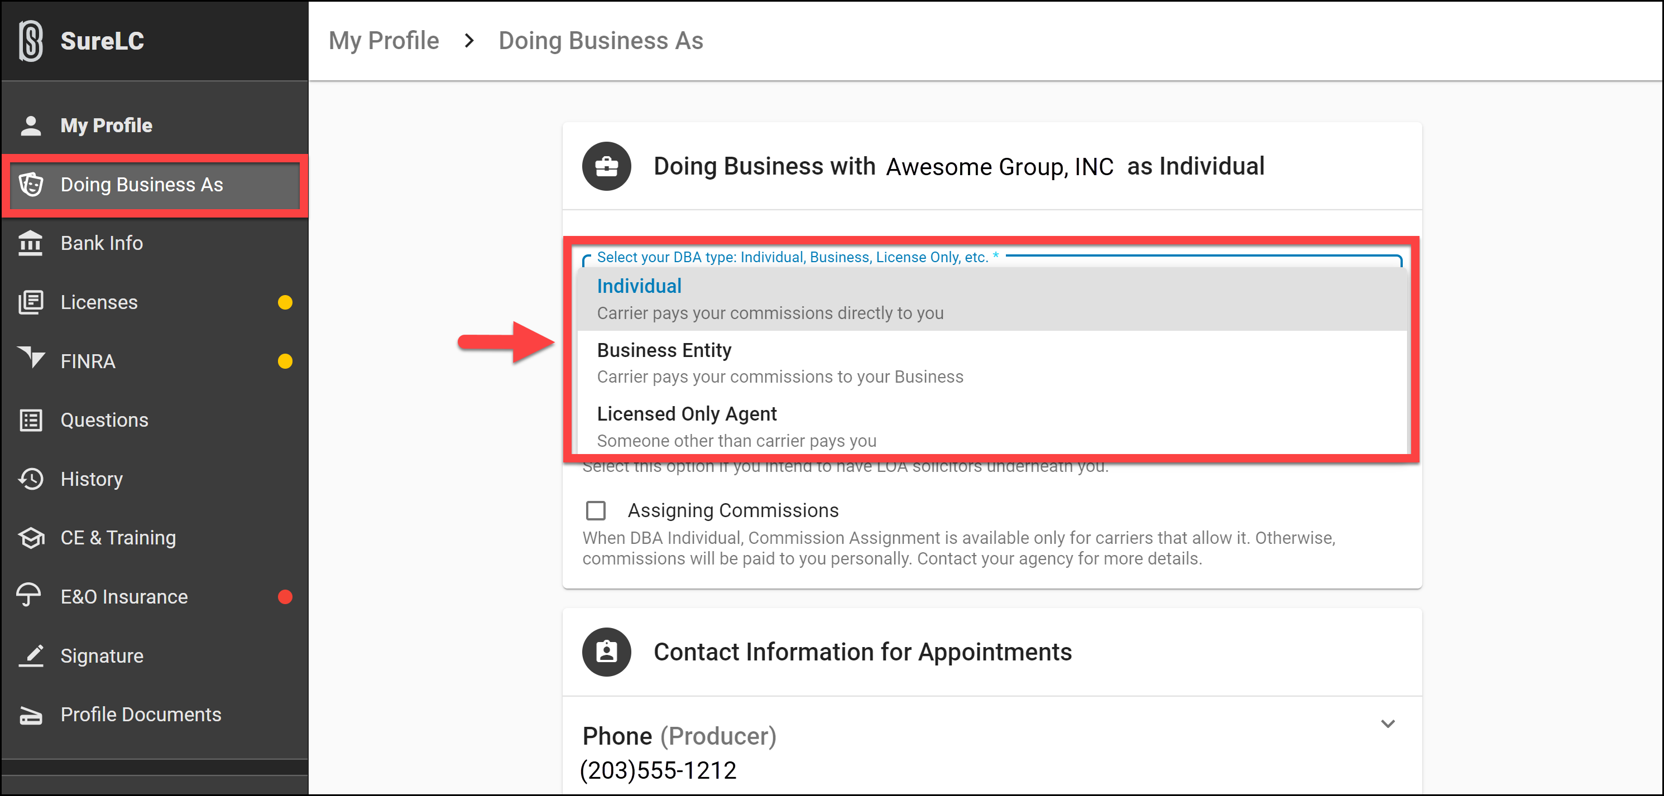
Task: Open CE & Training in the sidebar
Action: 155,538
